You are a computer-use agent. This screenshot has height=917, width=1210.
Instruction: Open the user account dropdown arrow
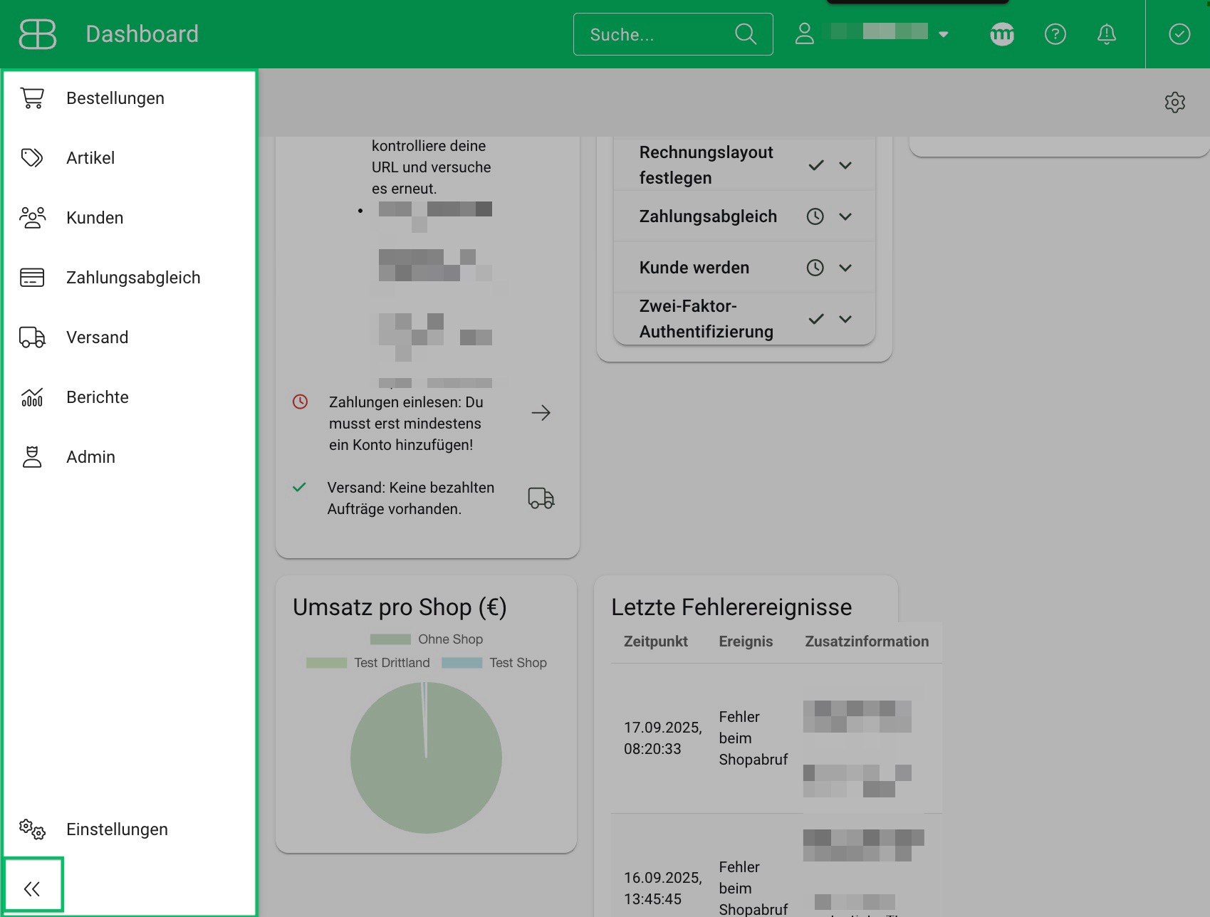click(x=944, y=34)
